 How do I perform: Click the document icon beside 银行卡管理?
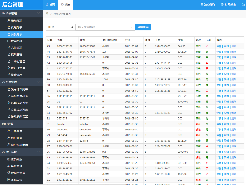coord(9,68)
